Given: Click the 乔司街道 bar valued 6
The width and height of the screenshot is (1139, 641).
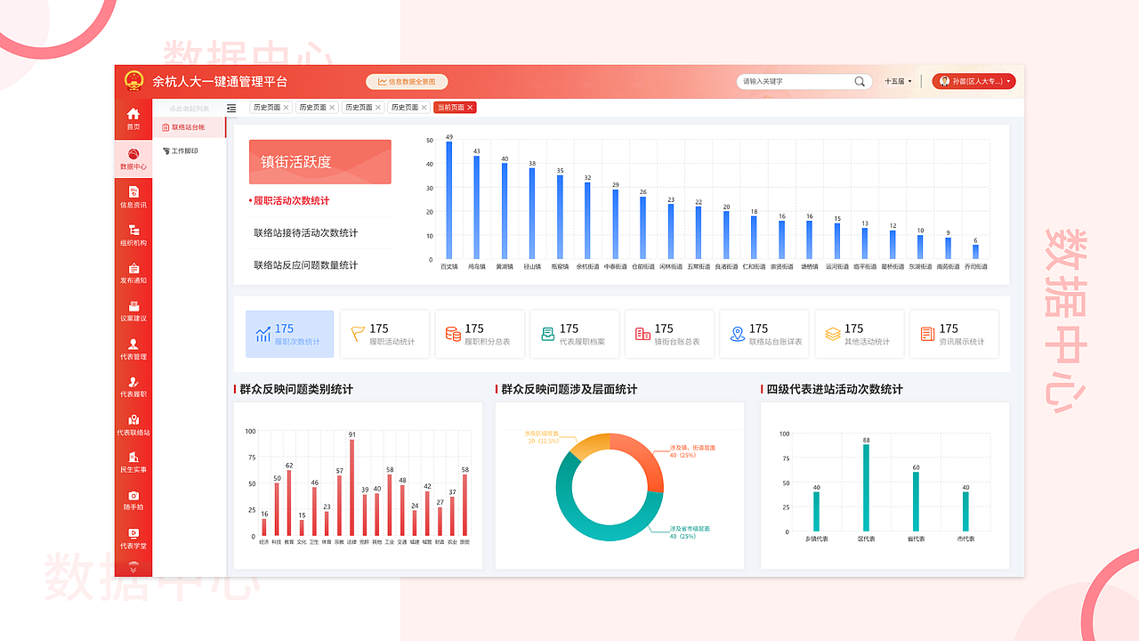Looking at the screenshot, I should 975,253.
